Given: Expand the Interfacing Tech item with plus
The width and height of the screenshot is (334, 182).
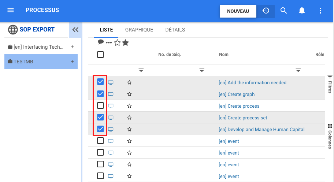Looking at the screenshot, I should tap(72, 47).
